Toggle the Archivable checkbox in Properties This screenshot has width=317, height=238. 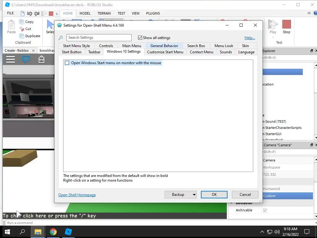click(265, 210)
